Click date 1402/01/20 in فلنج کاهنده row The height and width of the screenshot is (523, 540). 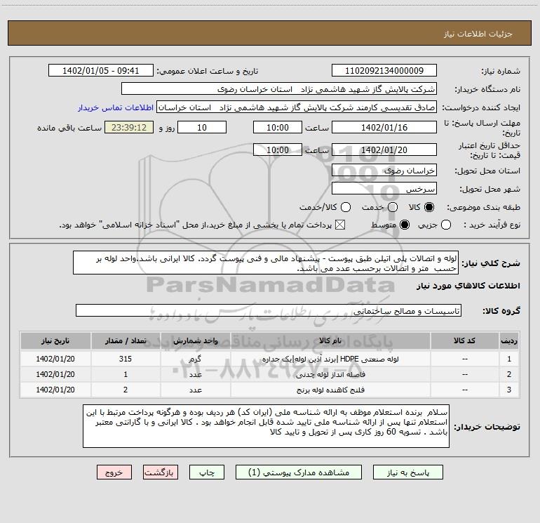pyautogui.click(x=55, y=390)
